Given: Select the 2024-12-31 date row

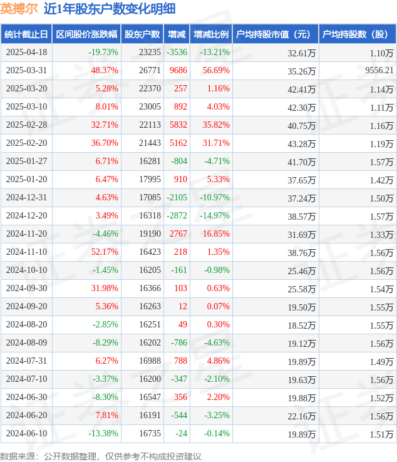Looking at the screenshot, I should click(x=198, y=197).
